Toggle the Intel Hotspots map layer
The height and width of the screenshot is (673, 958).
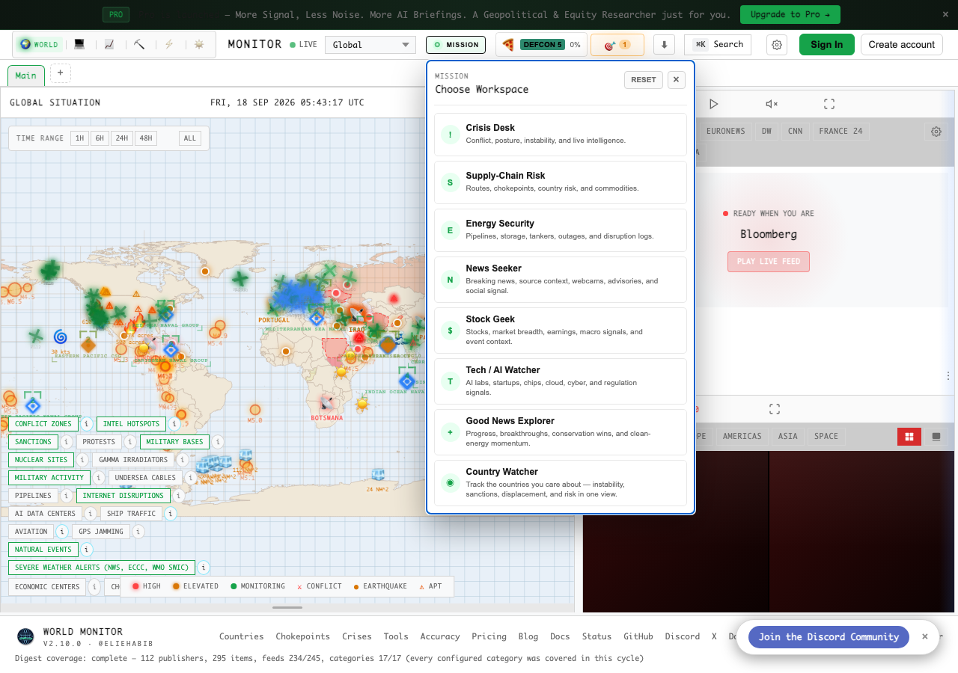(131, 424)
